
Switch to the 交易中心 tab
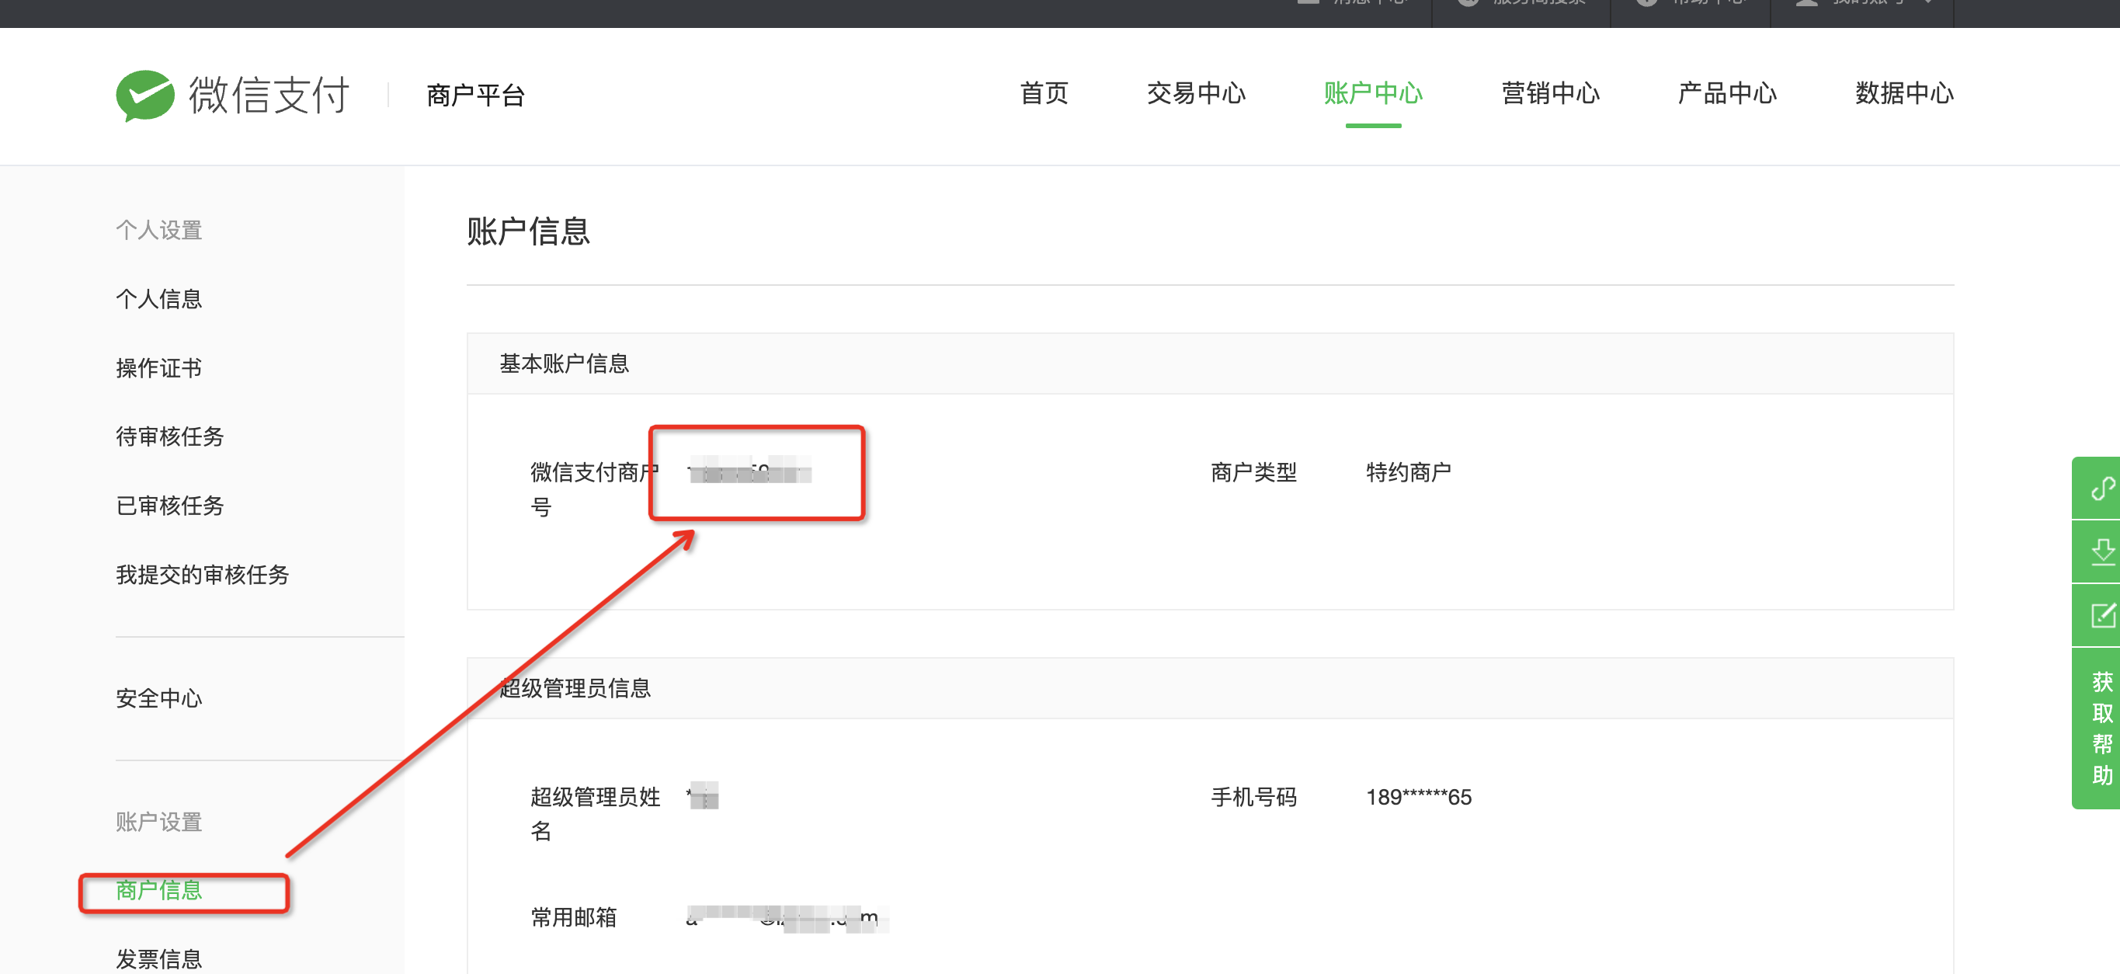[1196, 94]
